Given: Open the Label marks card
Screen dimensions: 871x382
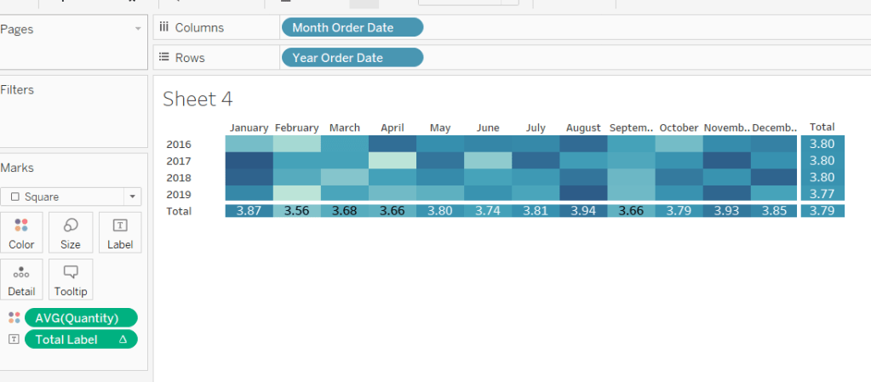Looking at the screenshot, I should tap(120, 232).
